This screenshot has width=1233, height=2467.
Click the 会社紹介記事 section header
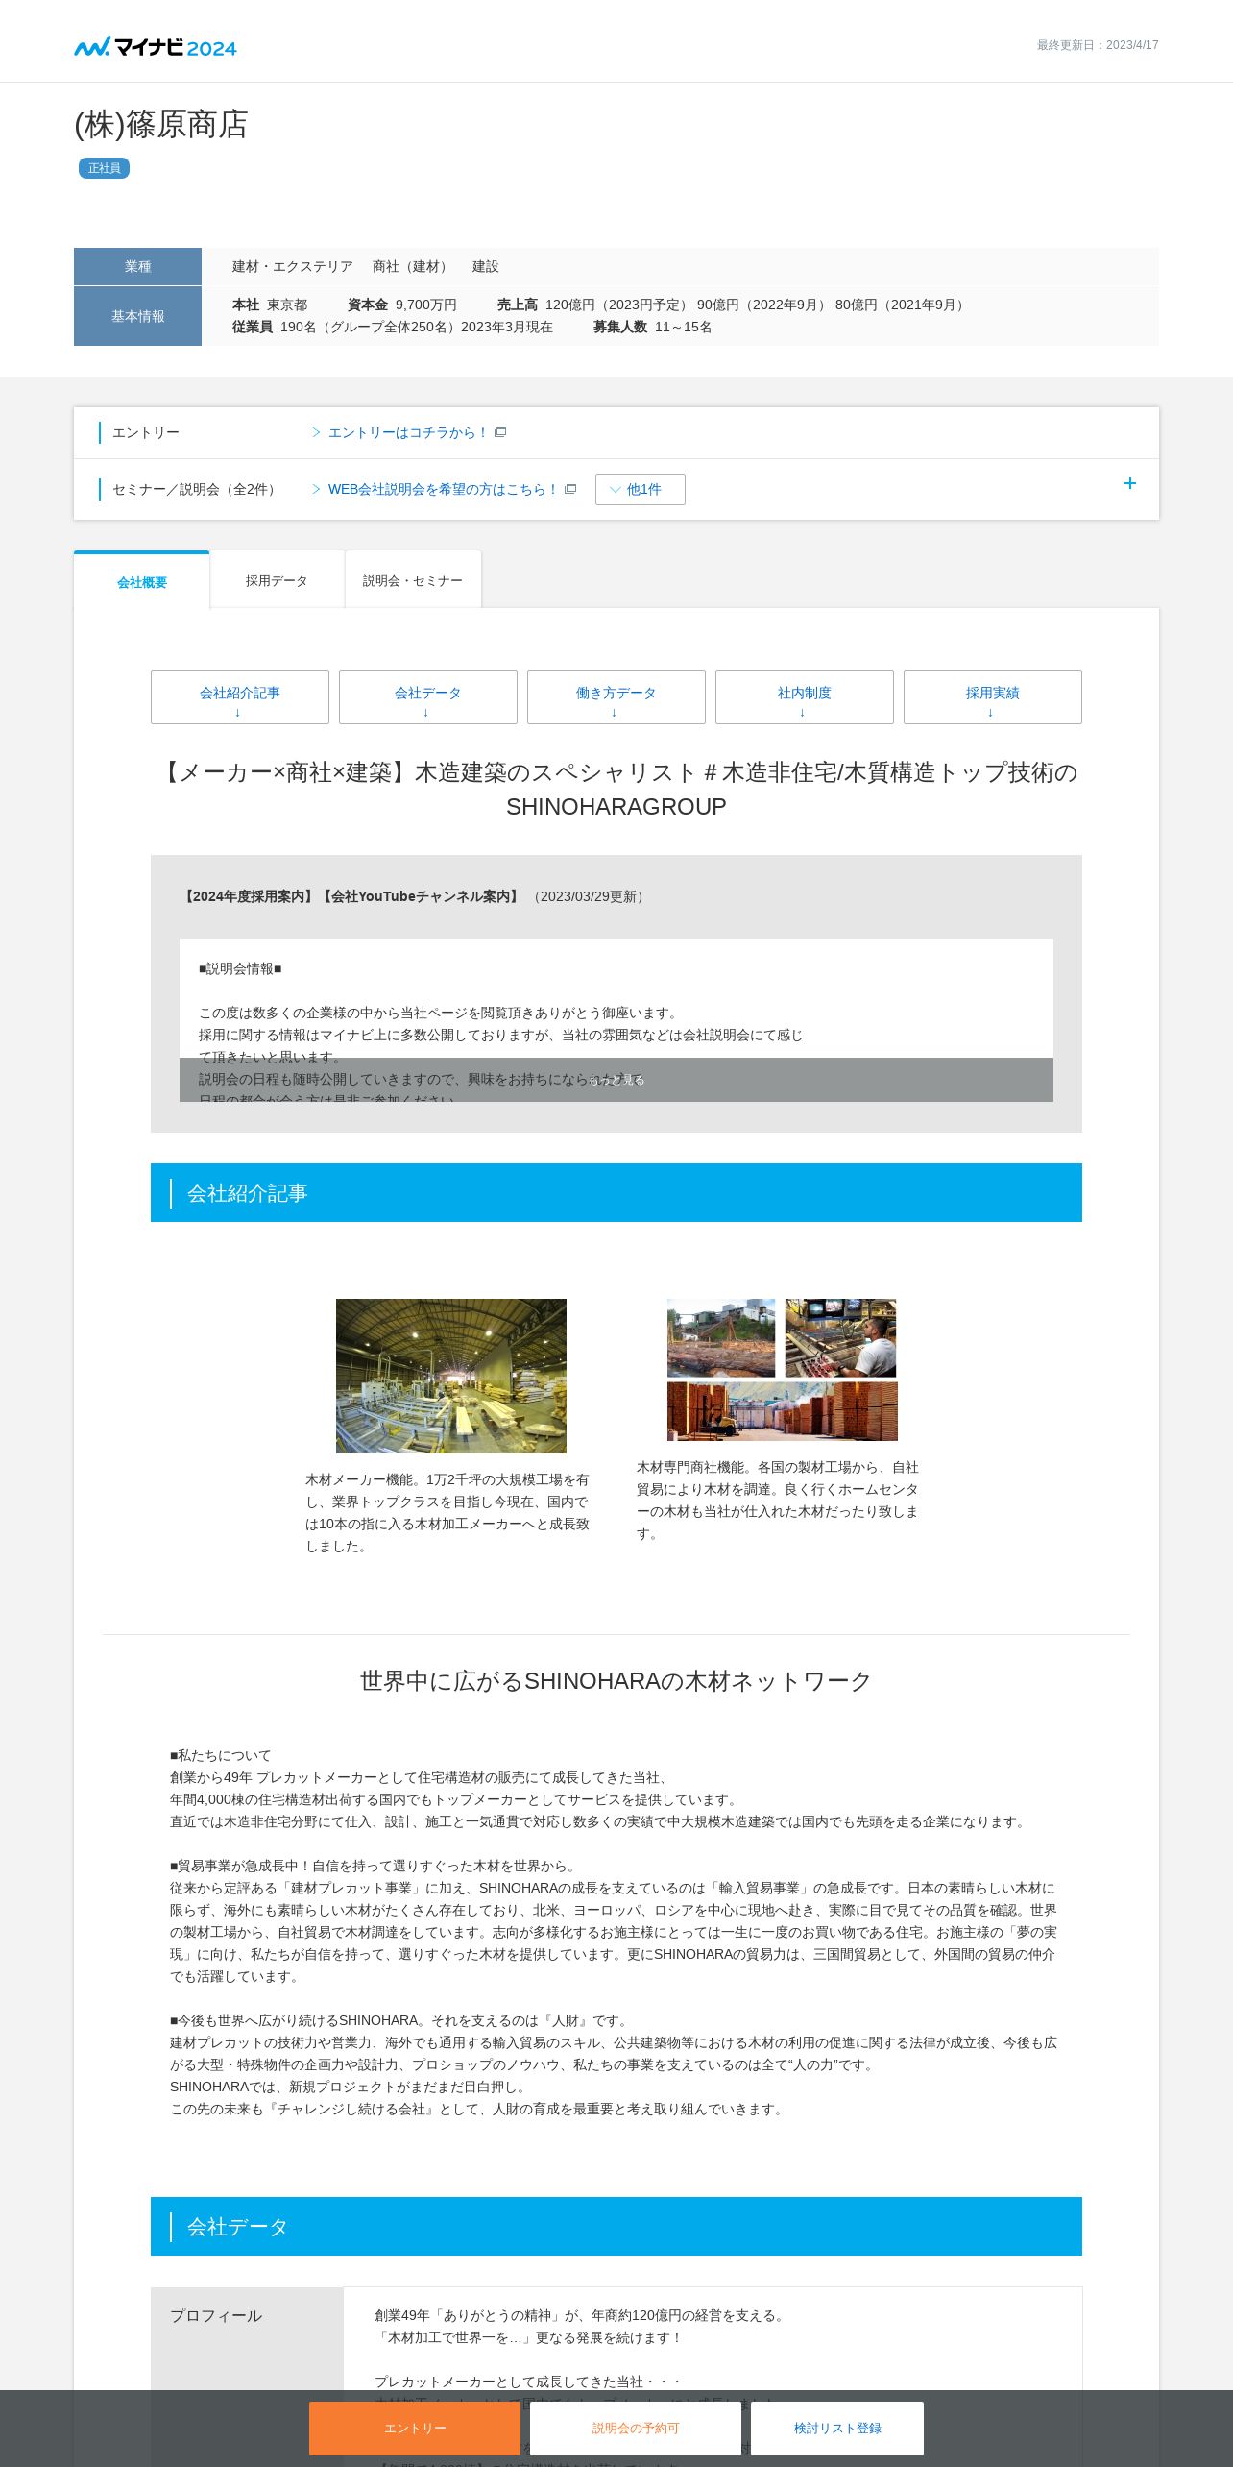tap(616, 1193)
